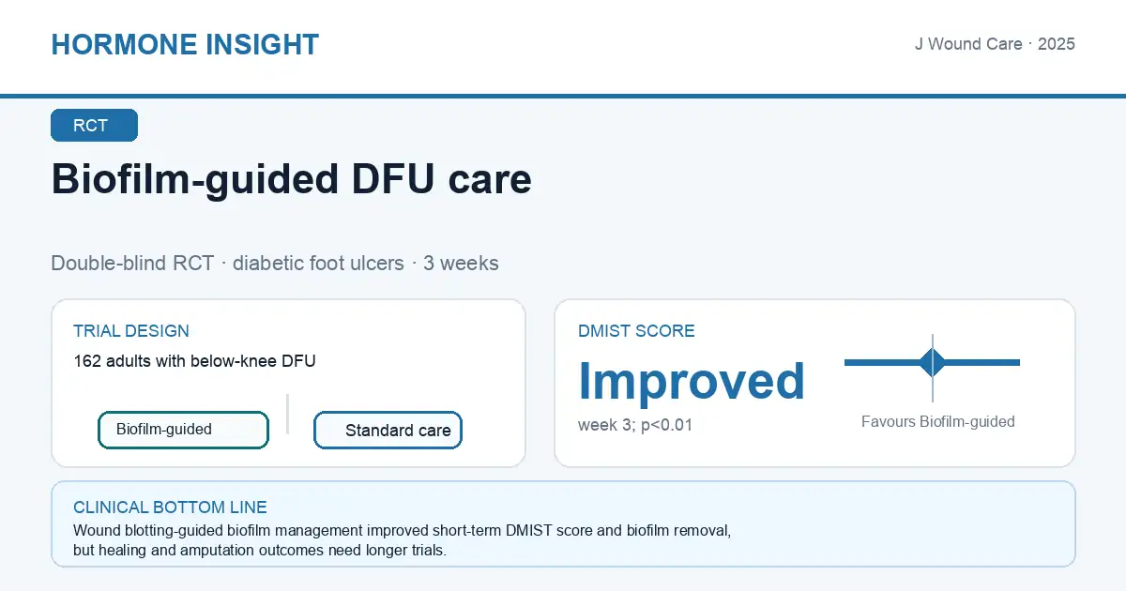Open the HORMONE INSIGHT header title

pyautogui.click(x=185, y=44)
